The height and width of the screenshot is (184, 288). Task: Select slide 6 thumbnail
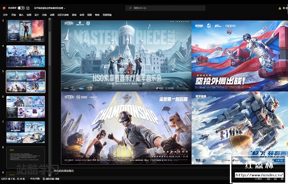point(26,107)
